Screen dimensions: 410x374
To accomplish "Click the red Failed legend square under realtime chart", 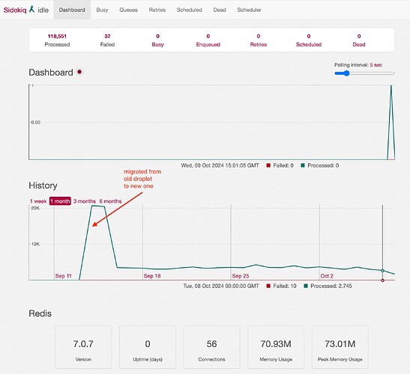I will tap(268, 165).
